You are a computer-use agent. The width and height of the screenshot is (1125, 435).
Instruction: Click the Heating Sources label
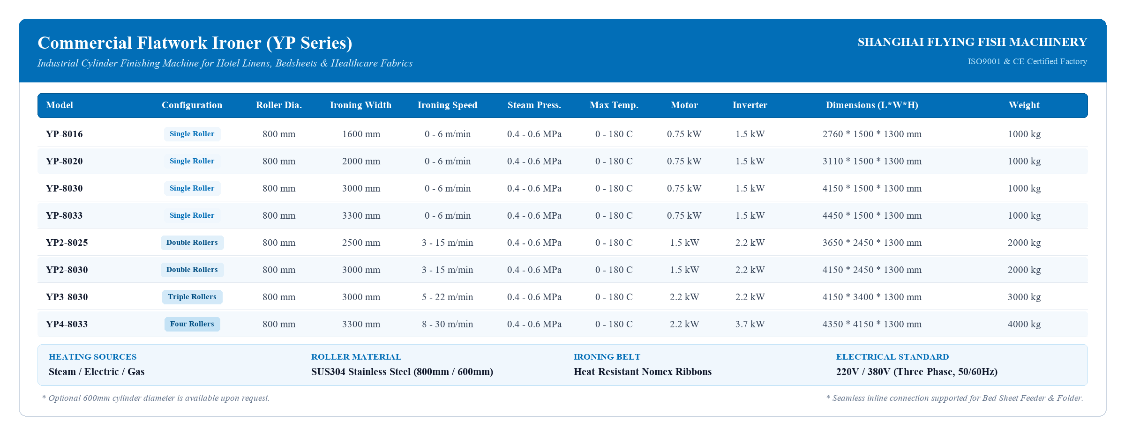pyautogui.click(x=93, y=357)
